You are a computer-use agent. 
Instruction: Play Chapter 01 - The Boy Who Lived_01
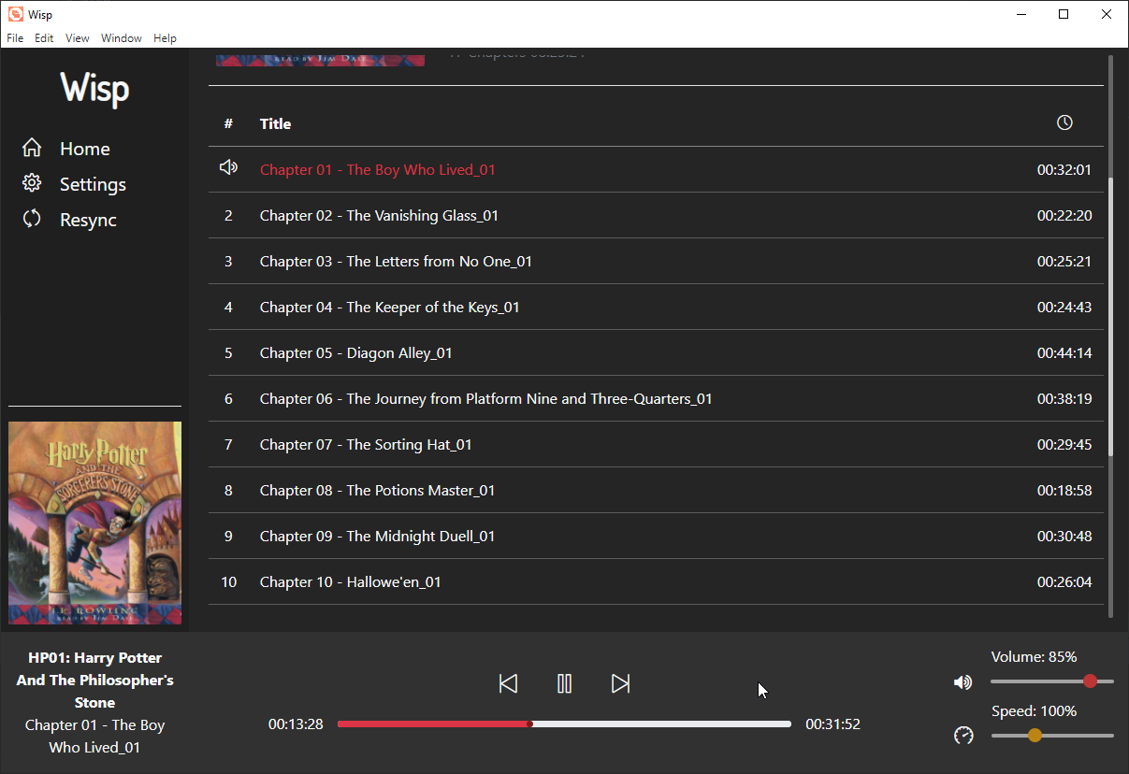coord(656,169)
